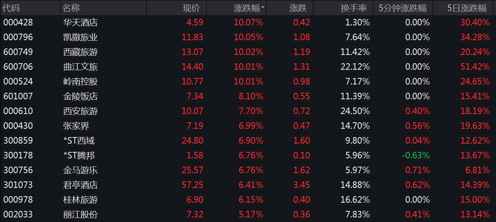Screen dimensions: 496x222
Task: Click 34.28% five-day gain for 凯撒旅业
Action: tap(475, 37)
